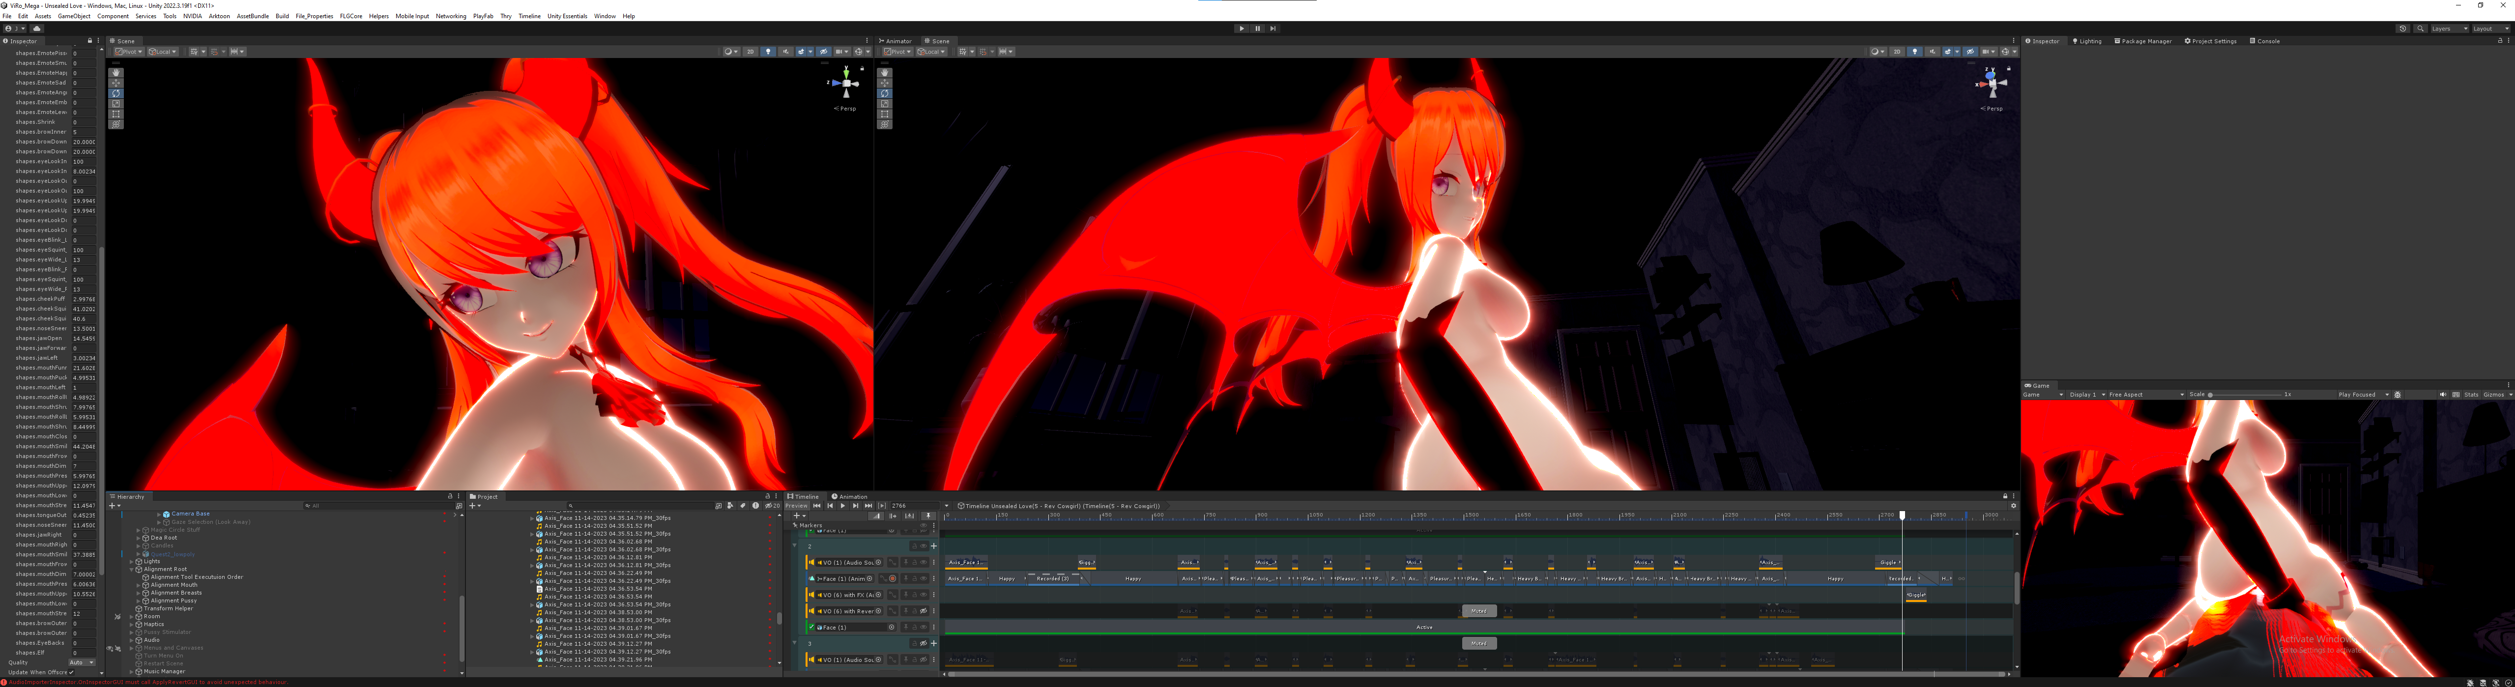Click the global search magnifier icon

[x=2421, y=29]
